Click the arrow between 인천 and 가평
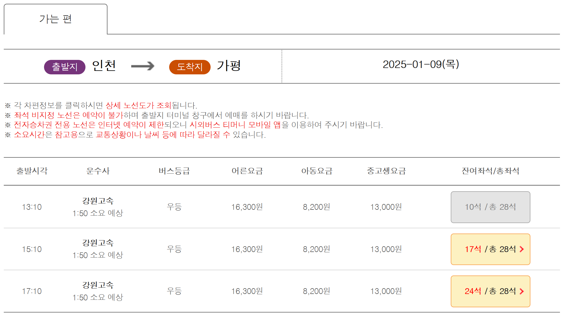 pyautogui.click(x=143, y=66)
